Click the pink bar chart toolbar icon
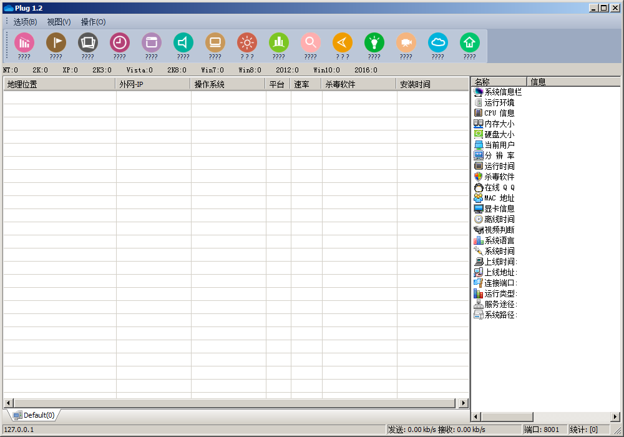 coord(24,42)
